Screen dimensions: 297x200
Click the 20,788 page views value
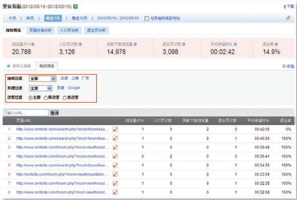tap(21, 52)
